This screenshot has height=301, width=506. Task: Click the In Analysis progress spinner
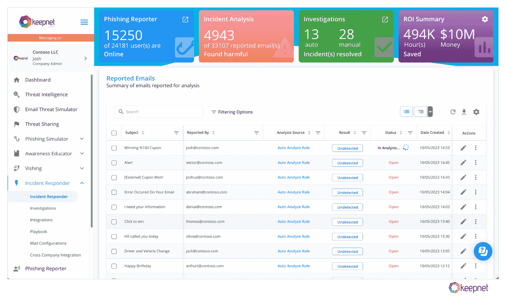pos(406,147)
